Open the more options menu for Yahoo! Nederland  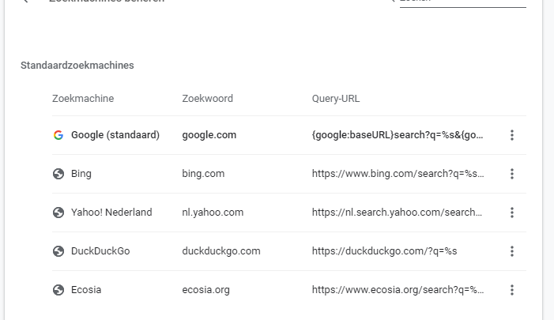pyautogui.click(x=511, y=213)
